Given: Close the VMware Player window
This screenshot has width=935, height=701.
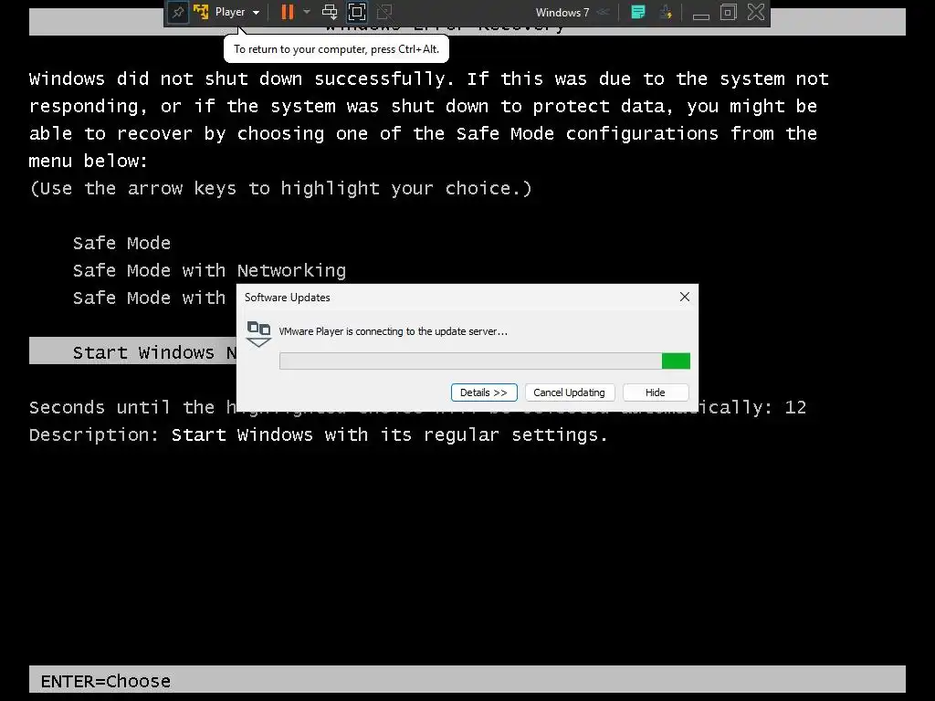Looking at the screenshot, I should click(756, 12).
